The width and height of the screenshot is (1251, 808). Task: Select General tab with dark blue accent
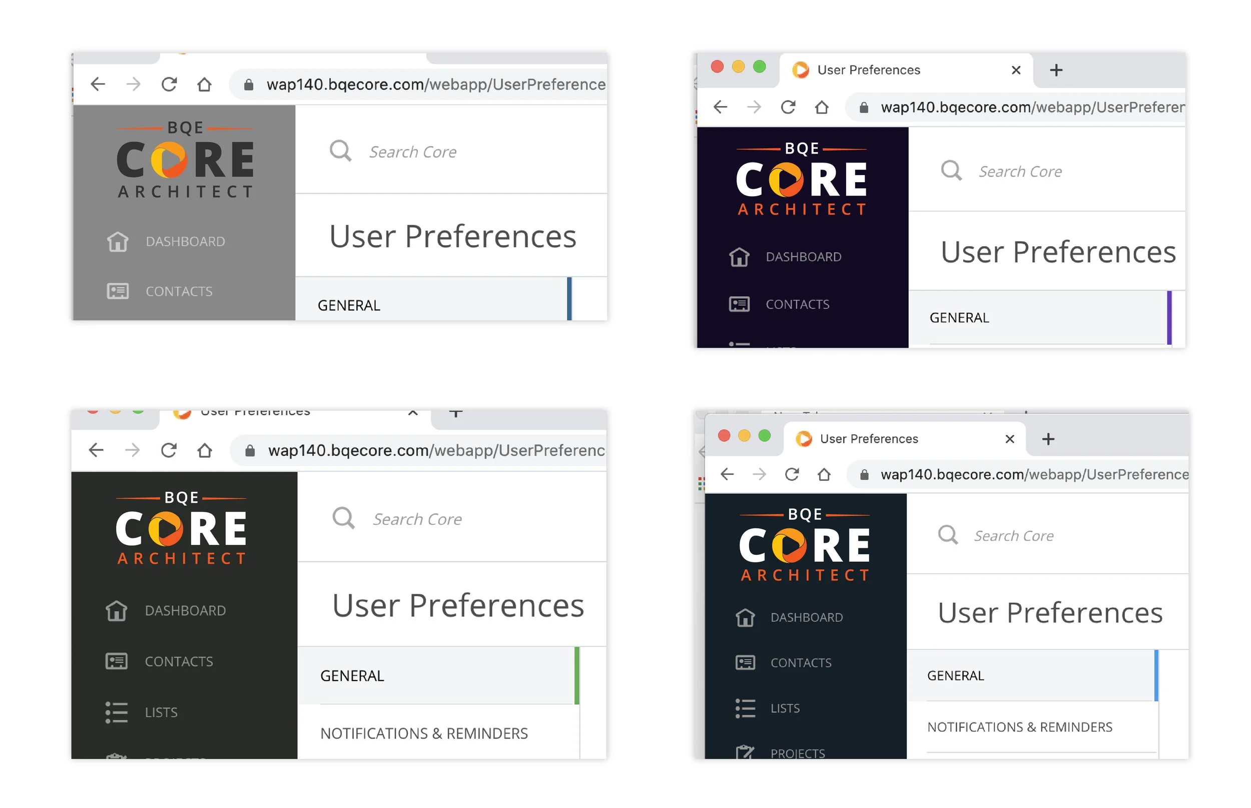[433, 299]
